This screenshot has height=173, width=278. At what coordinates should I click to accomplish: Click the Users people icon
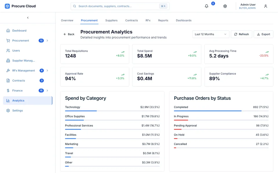click(x=8, y=51)
